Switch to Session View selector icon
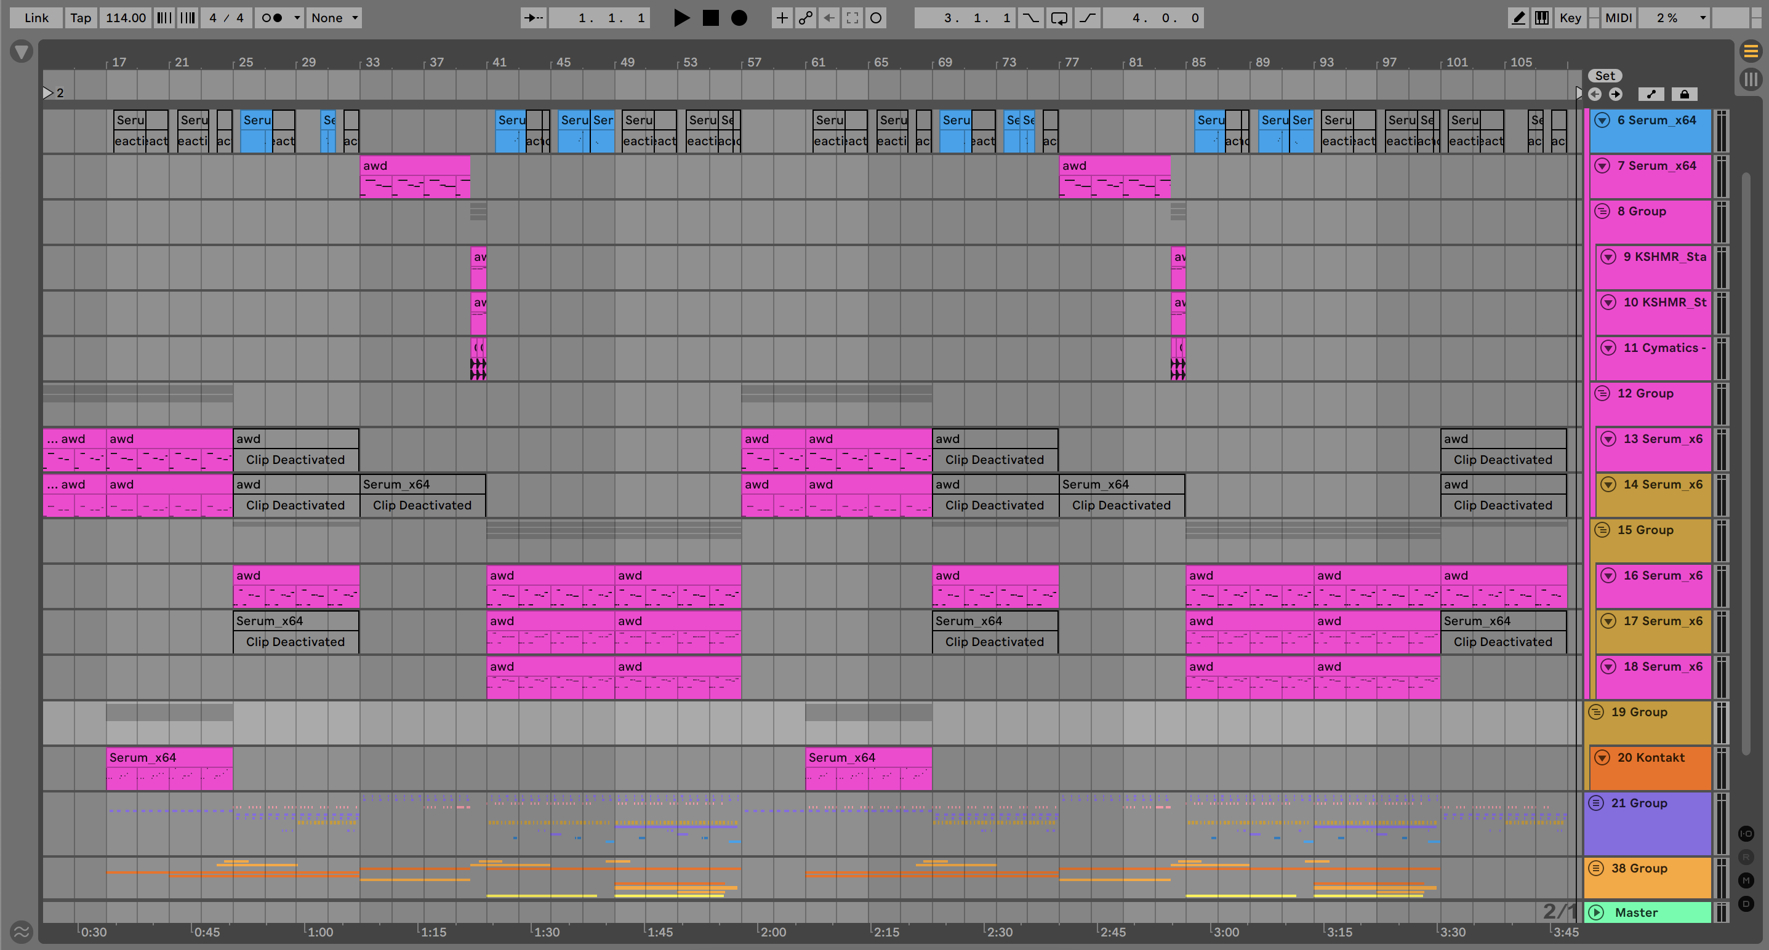Viewport: 1769px width, 950px height. [x=1751, y=79]
